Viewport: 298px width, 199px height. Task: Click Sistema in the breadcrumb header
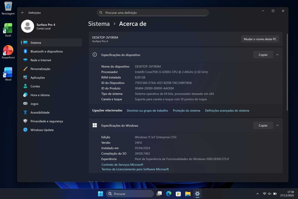(99, 24)
